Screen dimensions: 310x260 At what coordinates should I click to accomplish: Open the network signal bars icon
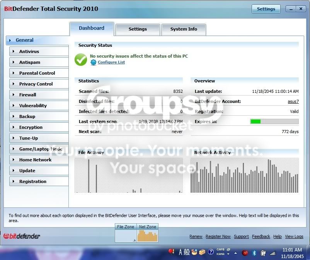(273, 253)
